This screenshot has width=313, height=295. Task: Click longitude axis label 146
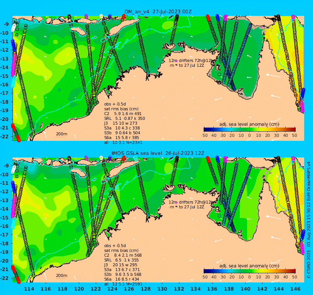295,289
